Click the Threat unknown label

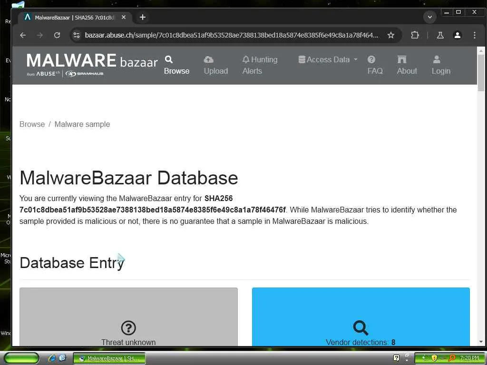click(128, 342)
